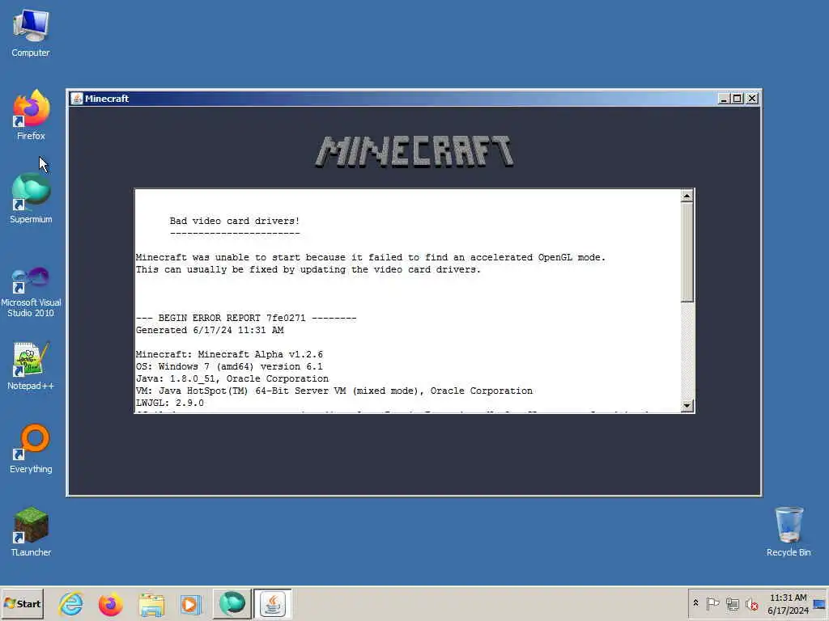Open the Computer desktop icon

pos(31,32)
